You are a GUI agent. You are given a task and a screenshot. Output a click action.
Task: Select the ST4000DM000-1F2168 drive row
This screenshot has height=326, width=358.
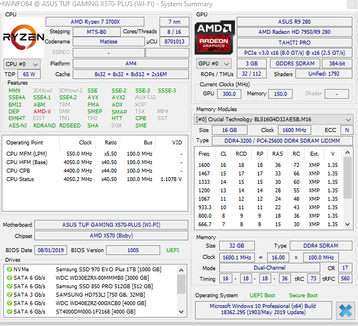coord(90,311)
